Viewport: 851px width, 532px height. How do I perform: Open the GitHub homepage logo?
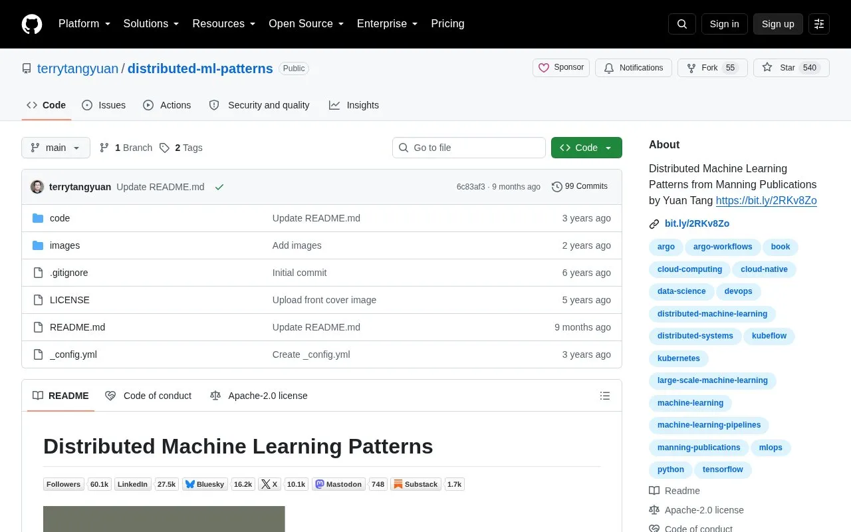(x=32, y=24)
